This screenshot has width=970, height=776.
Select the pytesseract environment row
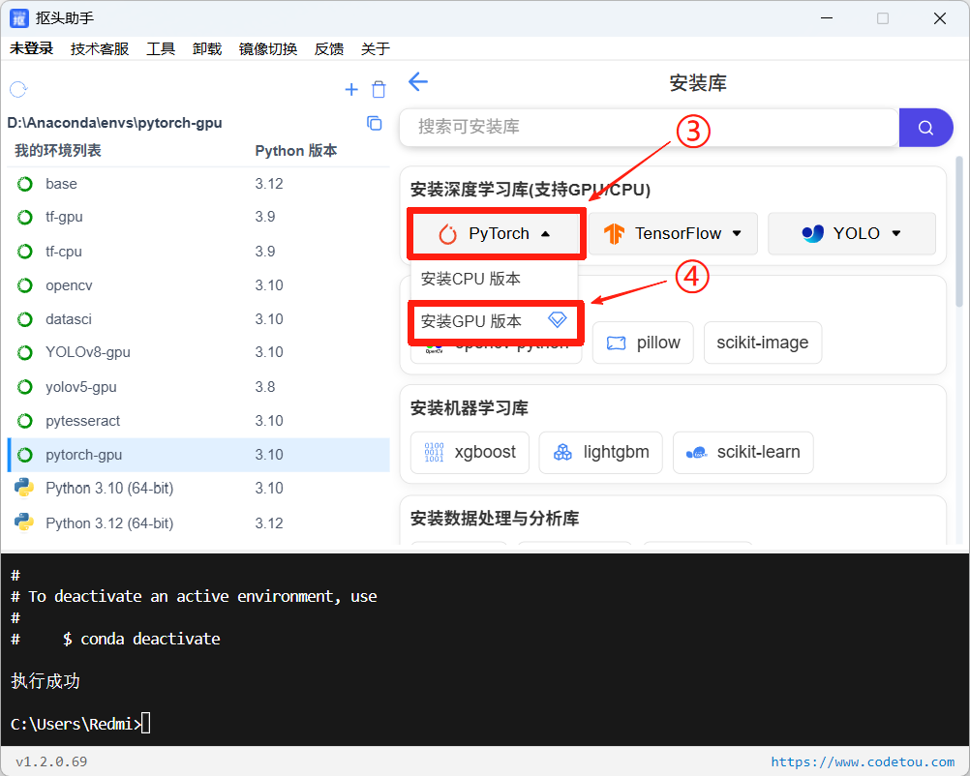(x=198, y=421)
